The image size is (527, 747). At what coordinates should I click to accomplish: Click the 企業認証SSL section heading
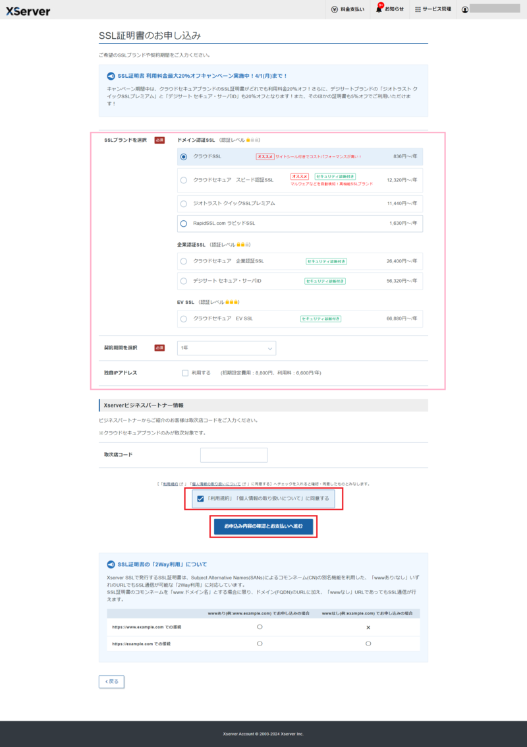192,245
